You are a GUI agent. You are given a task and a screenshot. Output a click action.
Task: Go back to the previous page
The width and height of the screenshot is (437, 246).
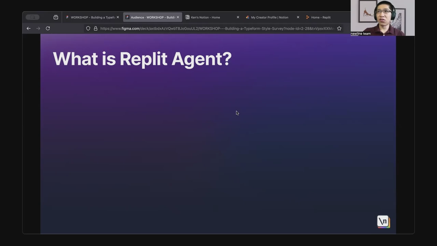(29, 28)
